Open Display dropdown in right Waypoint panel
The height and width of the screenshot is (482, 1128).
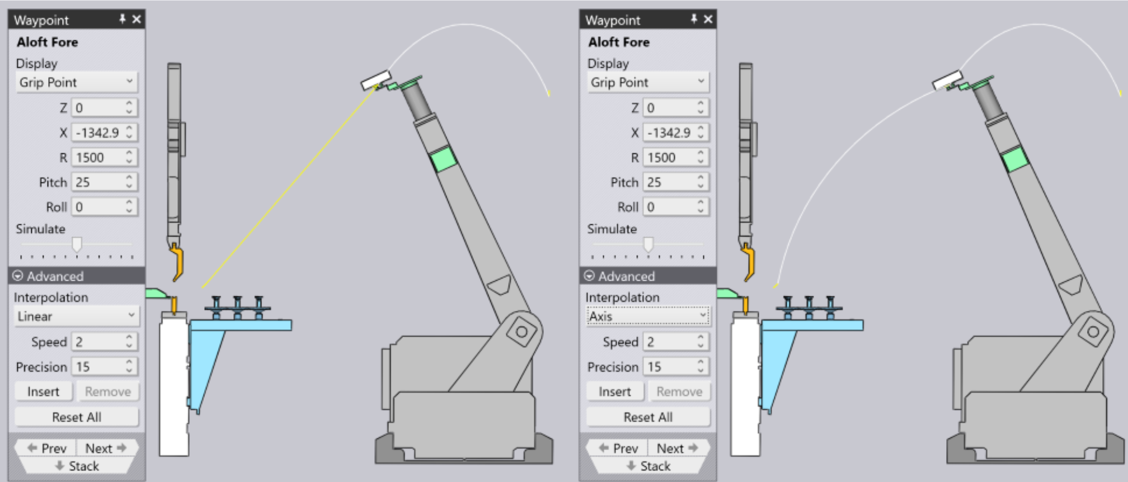[648, 82]
